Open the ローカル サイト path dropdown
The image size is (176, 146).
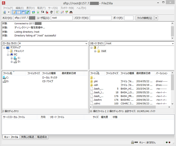pos(86,43)
